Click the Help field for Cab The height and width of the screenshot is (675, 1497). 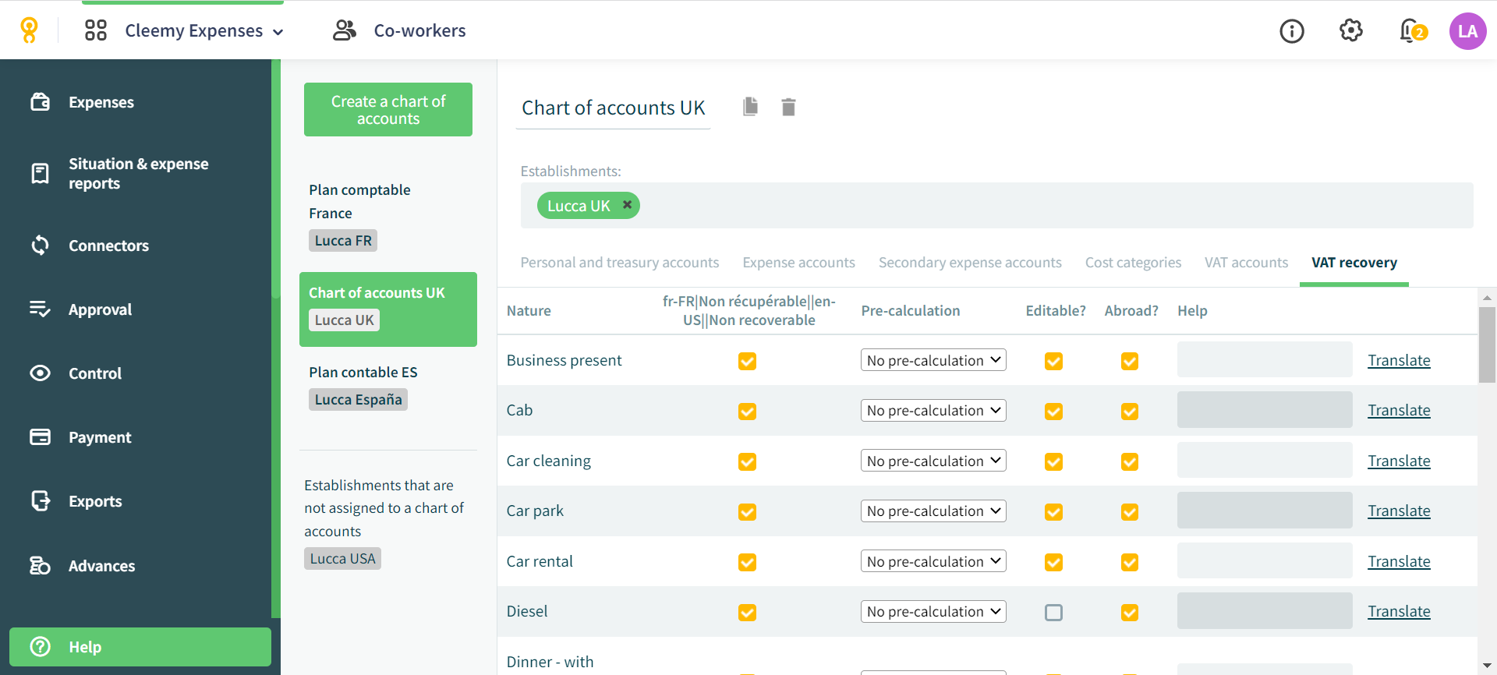click(1265, 410)
